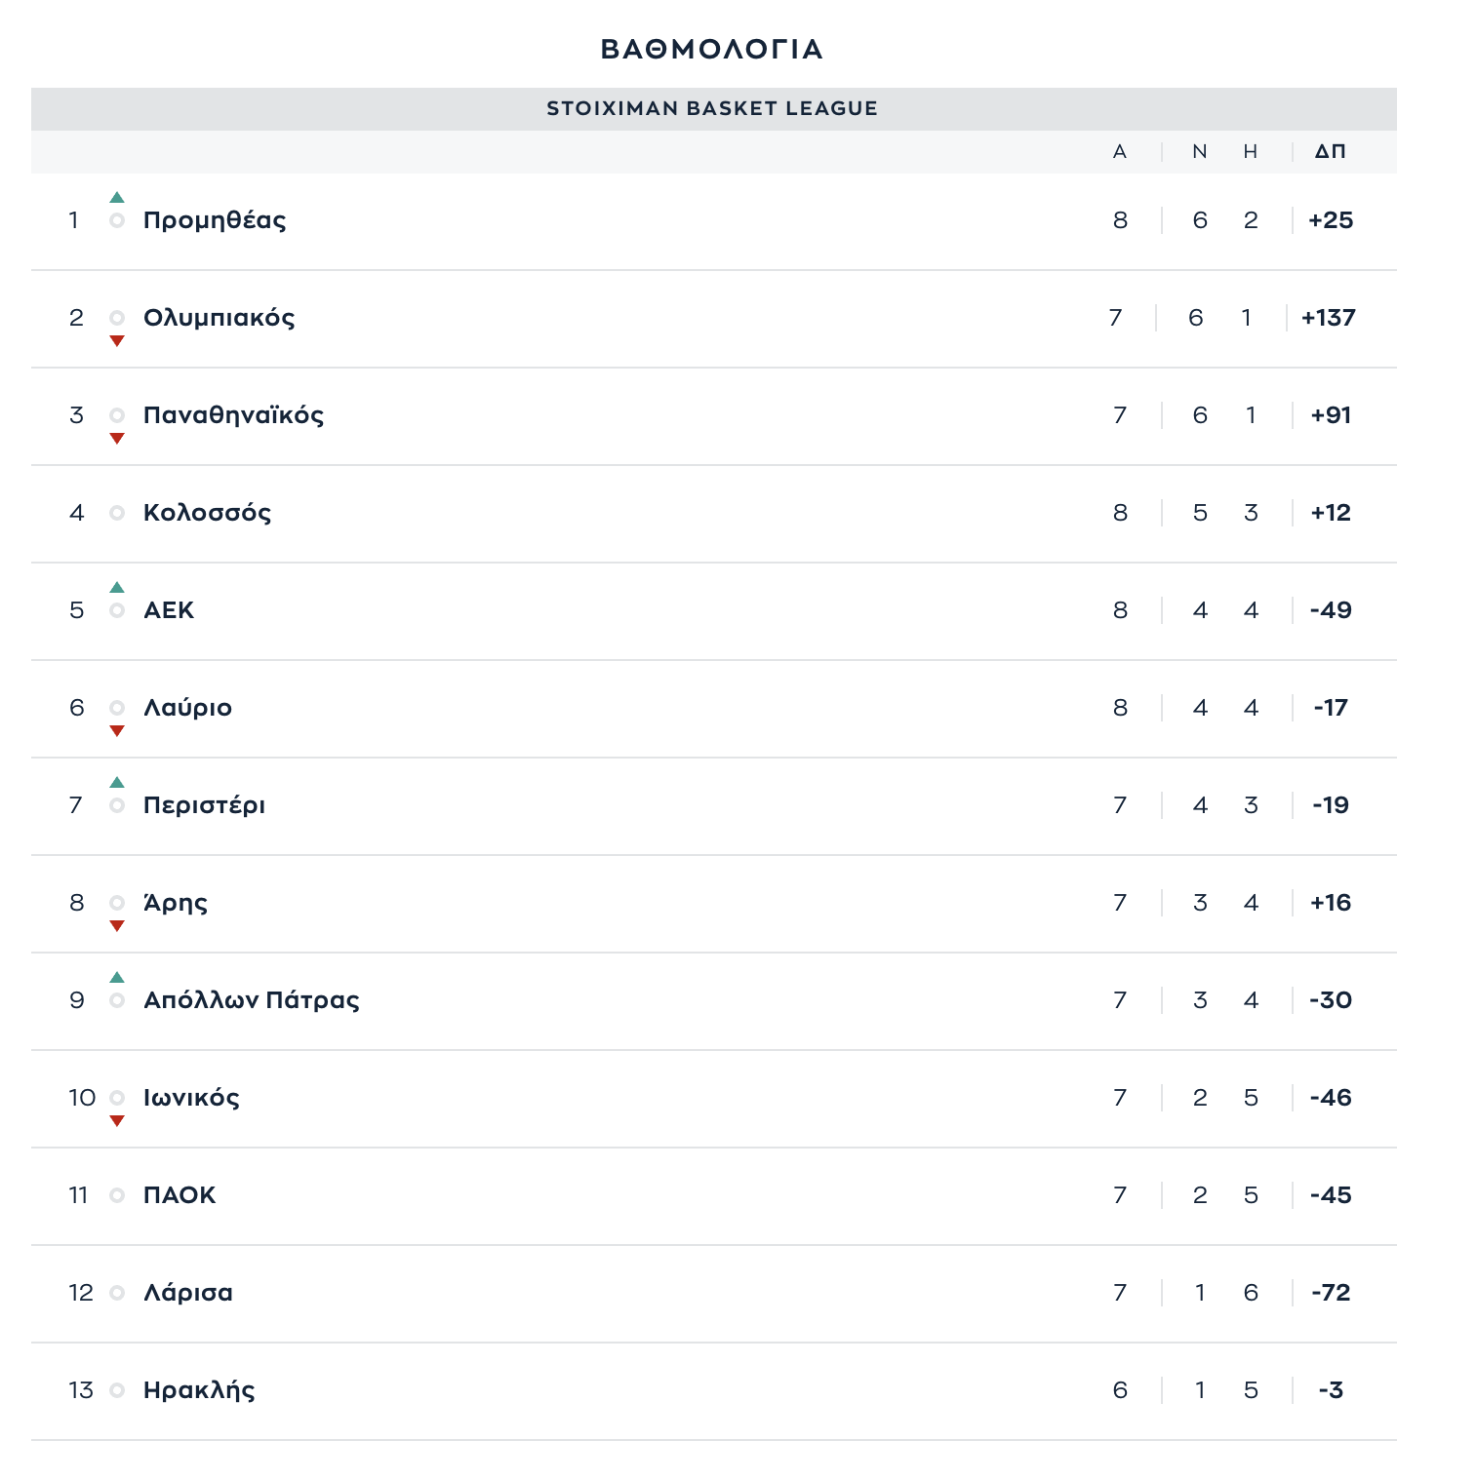Click the red down arrow beside Λαύριο
The width and height of the screenshot is (1477, 1480).
coord(117,730)
